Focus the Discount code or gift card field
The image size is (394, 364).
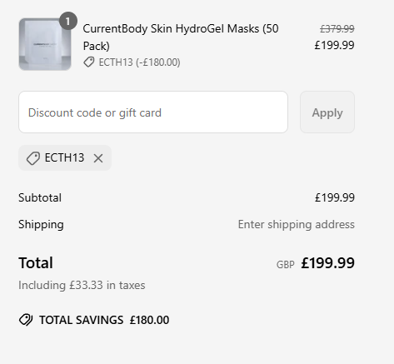click(153, 112)
